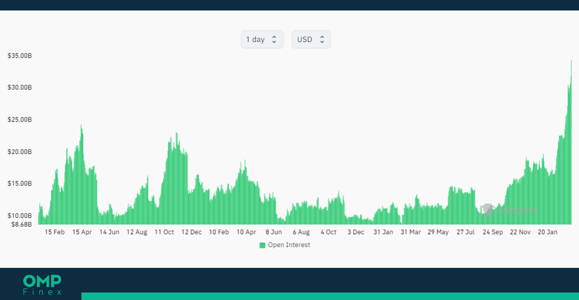
Task: Click the 29 May date label
Action: click(x=438, y=232)
